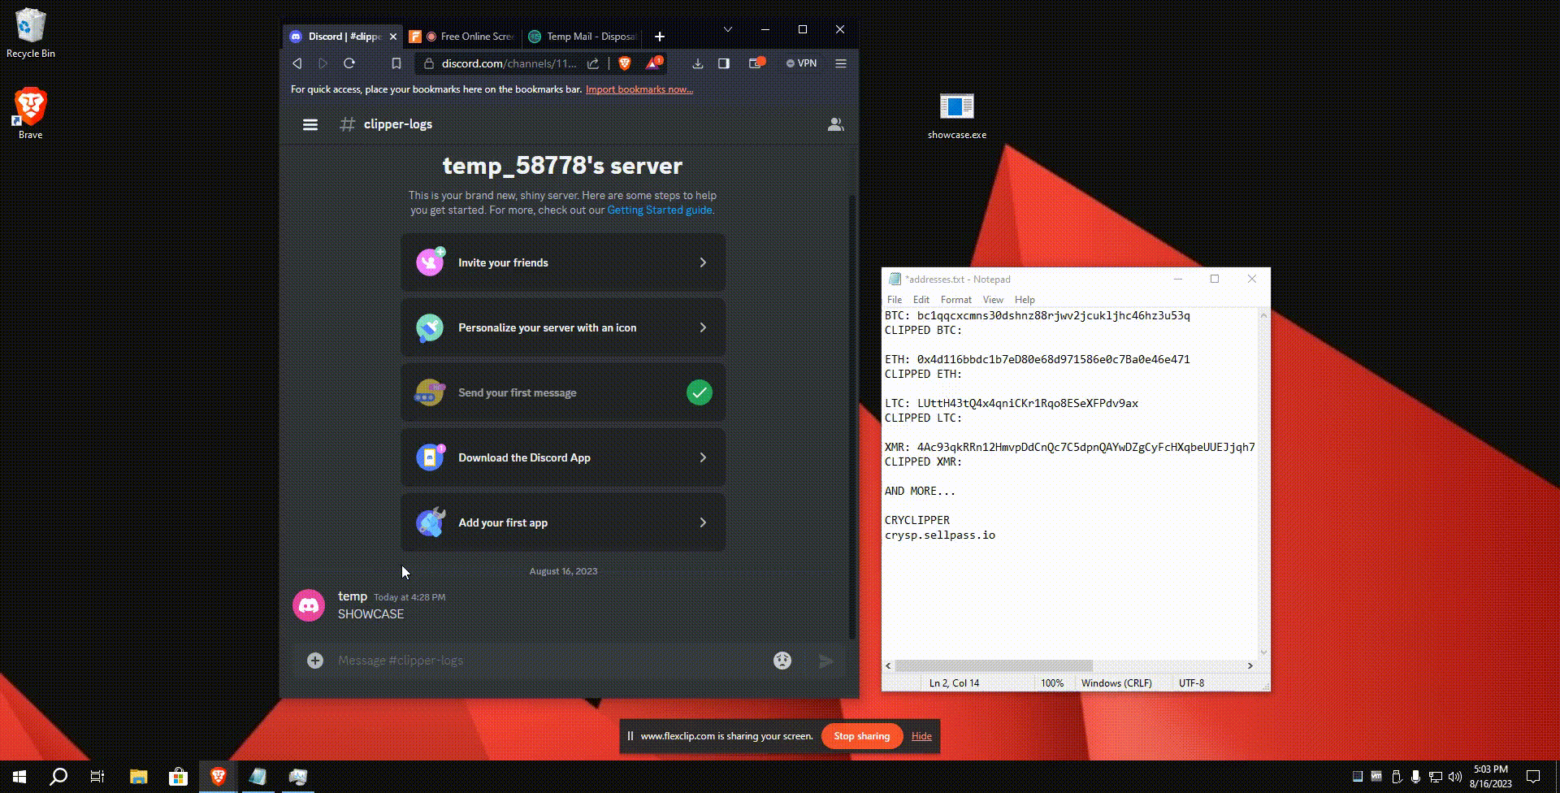Click the plus attachment icon in message box

pyautogui.click(x=315, y=661)
